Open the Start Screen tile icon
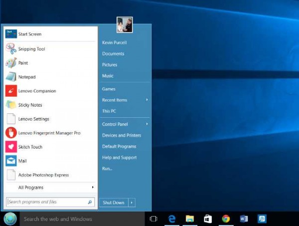Screen dimensions: 299x226 pos(11,34)
